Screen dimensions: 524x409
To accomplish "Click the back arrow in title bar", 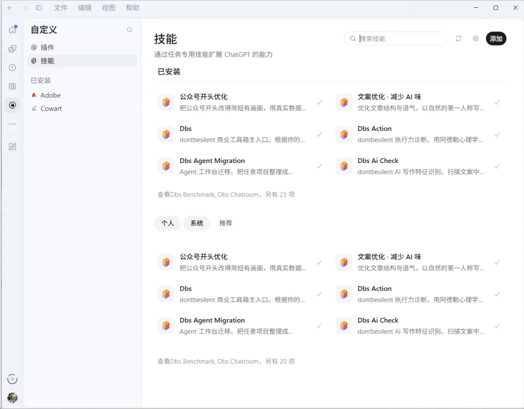I will 10,8.
